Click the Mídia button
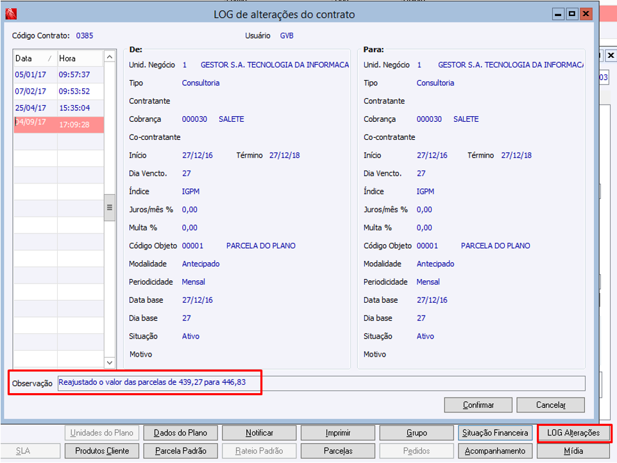The width and height of the screenshot is (617, 463). [x=574, y=451]
